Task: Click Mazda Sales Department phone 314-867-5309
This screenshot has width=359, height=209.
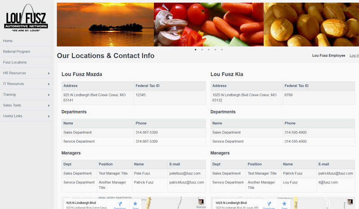Action: (147, 132)
